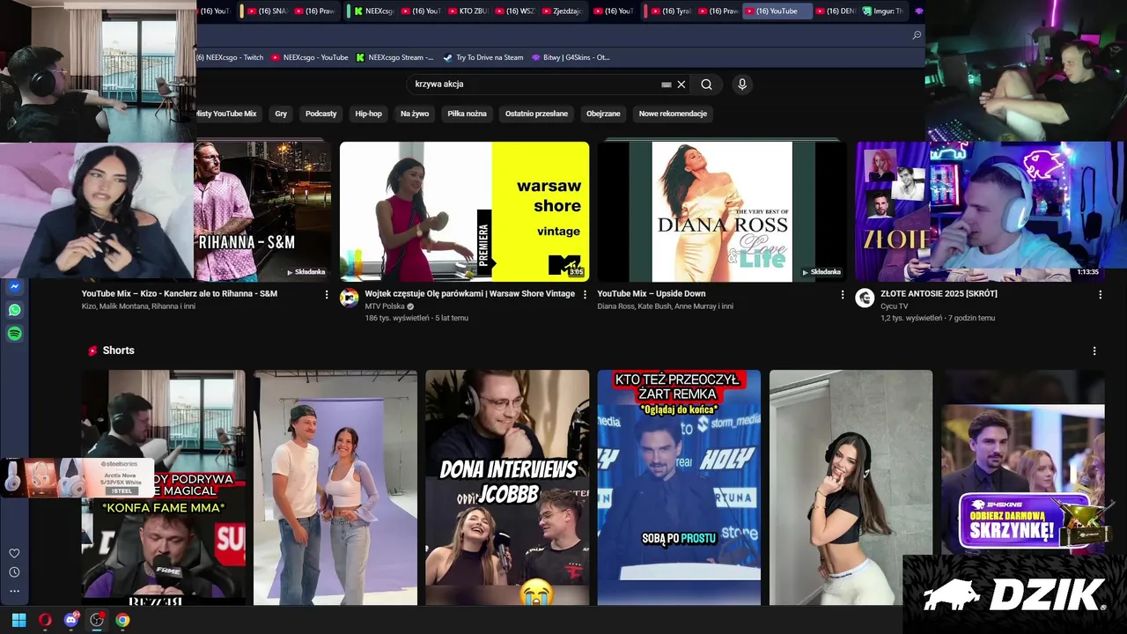
Task: Click the browser address bar search icon
Action: point(917,35)
